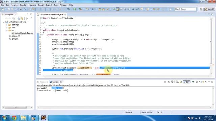This screenshot has width=216, height=121.
Task: Click the Run Last Tool external tools icon
Action: click(x=80, y=9)
